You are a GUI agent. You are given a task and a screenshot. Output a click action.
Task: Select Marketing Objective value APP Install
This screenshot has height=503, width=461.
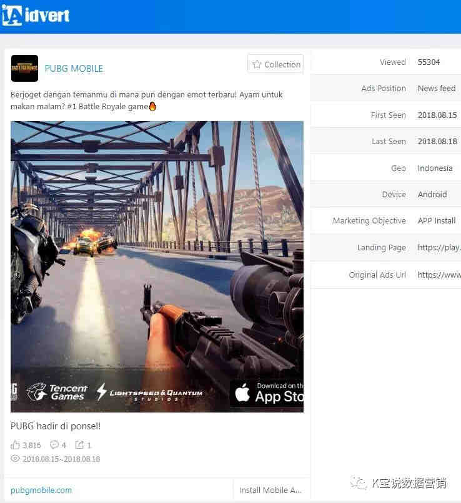[x=437, y=221]
